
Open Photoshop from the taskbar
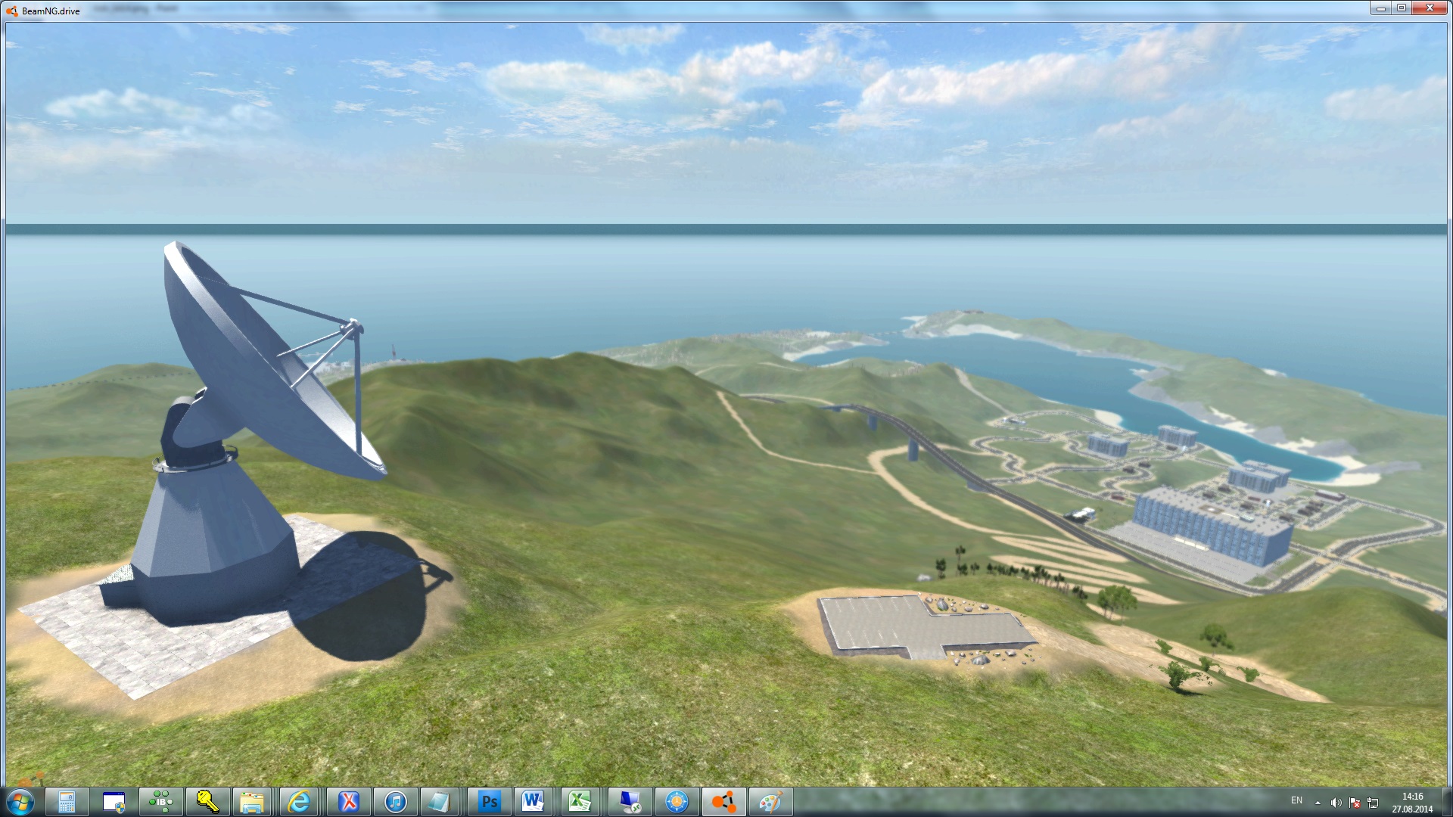(x=490, y=801)
